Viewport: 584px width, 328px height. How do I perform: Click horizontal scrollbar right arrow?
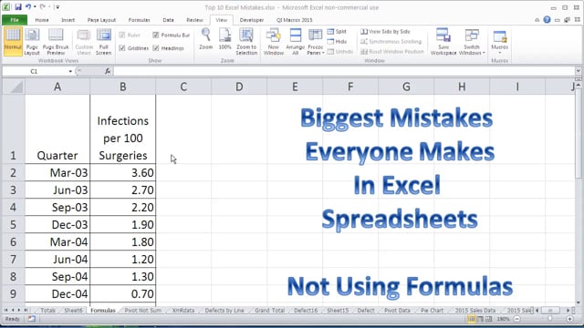(x=568, y=310)
